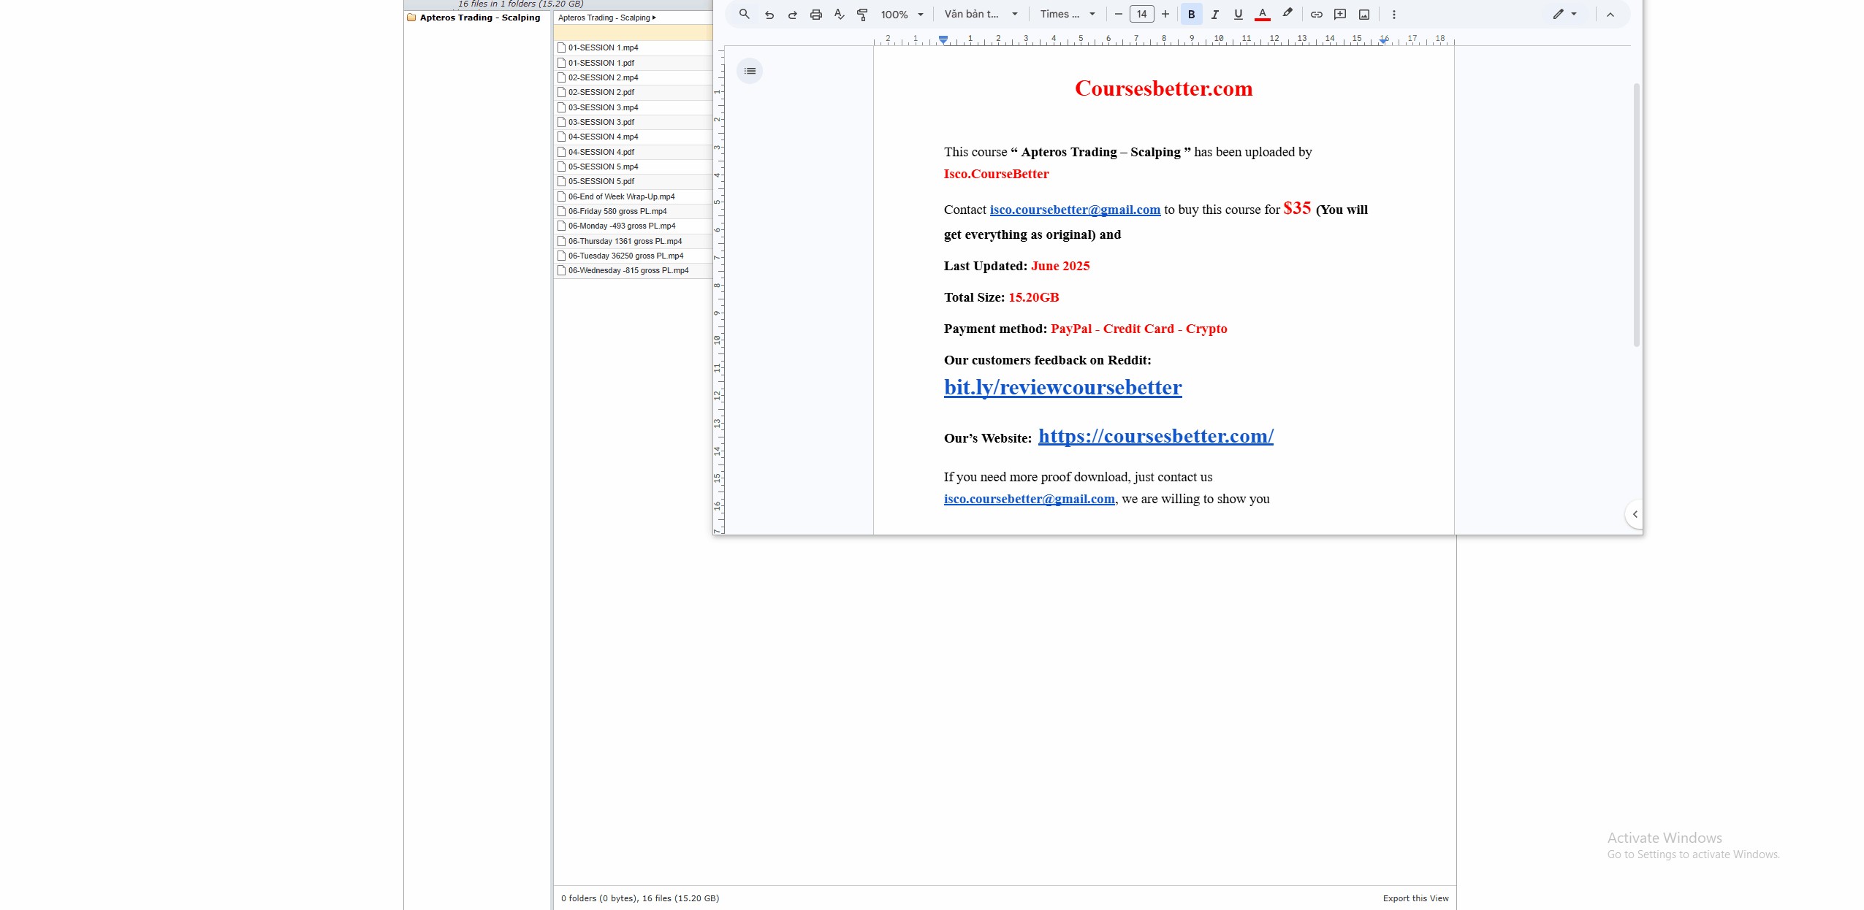
Task: Open the bit.ly/reviewcoursebetter link
Action: 1062,387
